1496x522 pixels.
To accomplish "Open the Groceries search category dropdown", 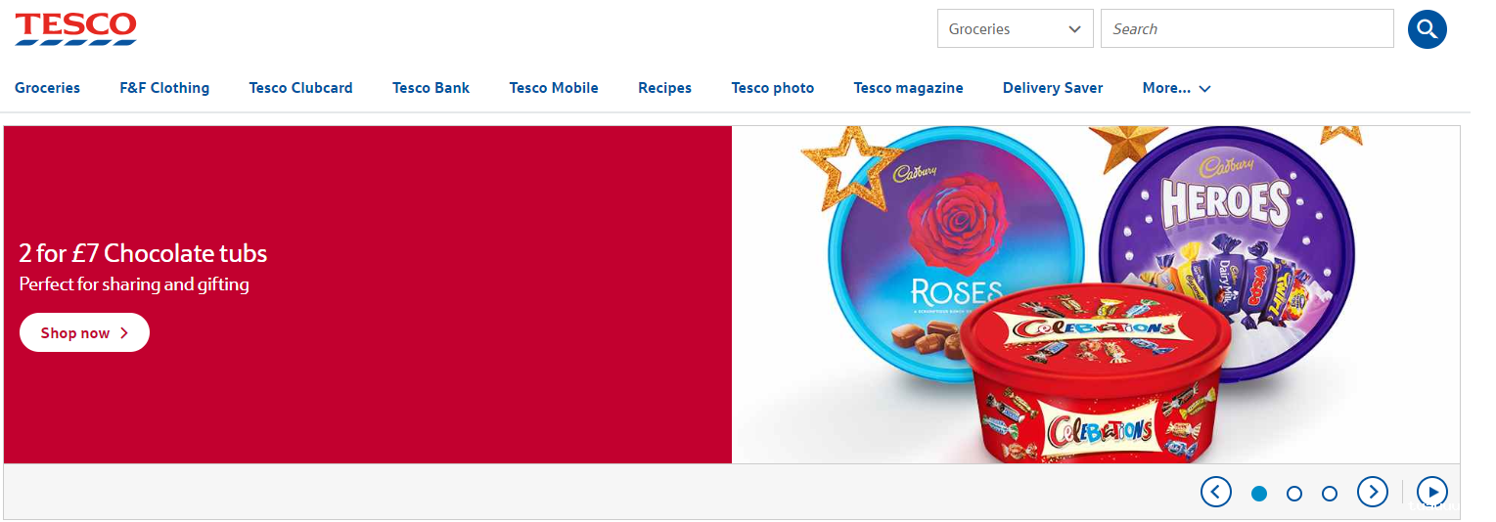I will point(1015,28).
